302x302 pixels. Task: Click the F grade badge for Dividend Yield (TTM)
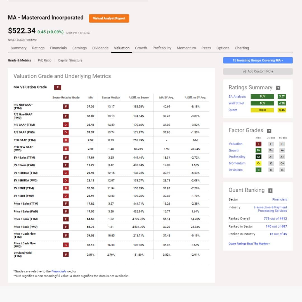click(x=66, y=255)
